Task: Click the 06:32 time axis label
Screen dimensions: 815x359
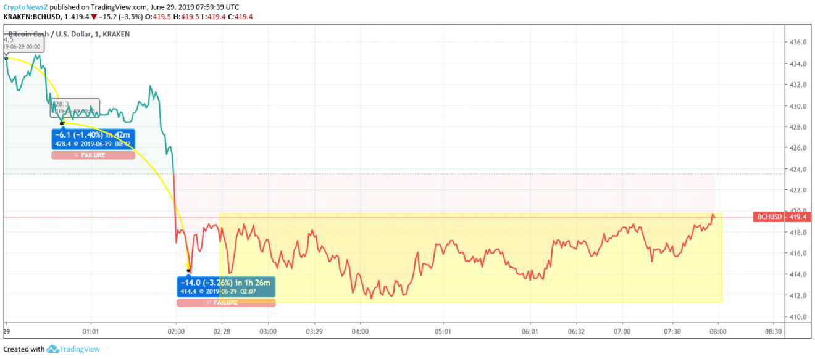Action: [x=576, y=331]
